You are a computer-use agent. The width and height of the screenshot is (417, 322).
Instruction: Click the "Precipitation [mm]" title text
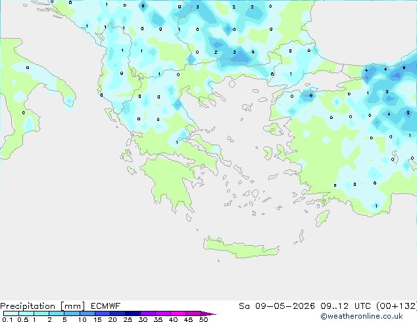click(x=42, y=306)
